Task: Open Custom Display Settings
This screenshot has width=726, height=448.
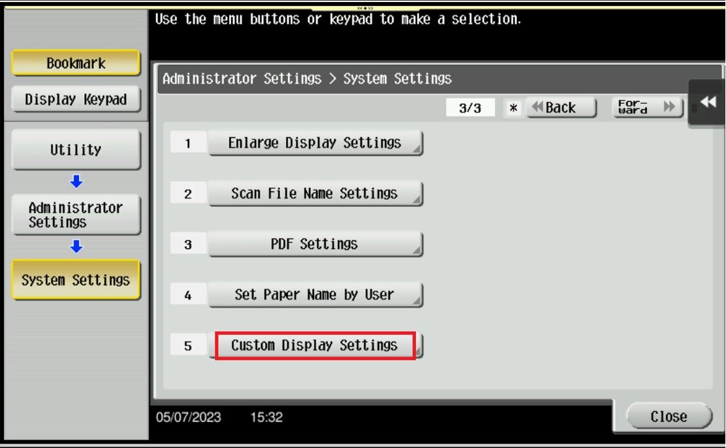Action: tap(315, 345)
